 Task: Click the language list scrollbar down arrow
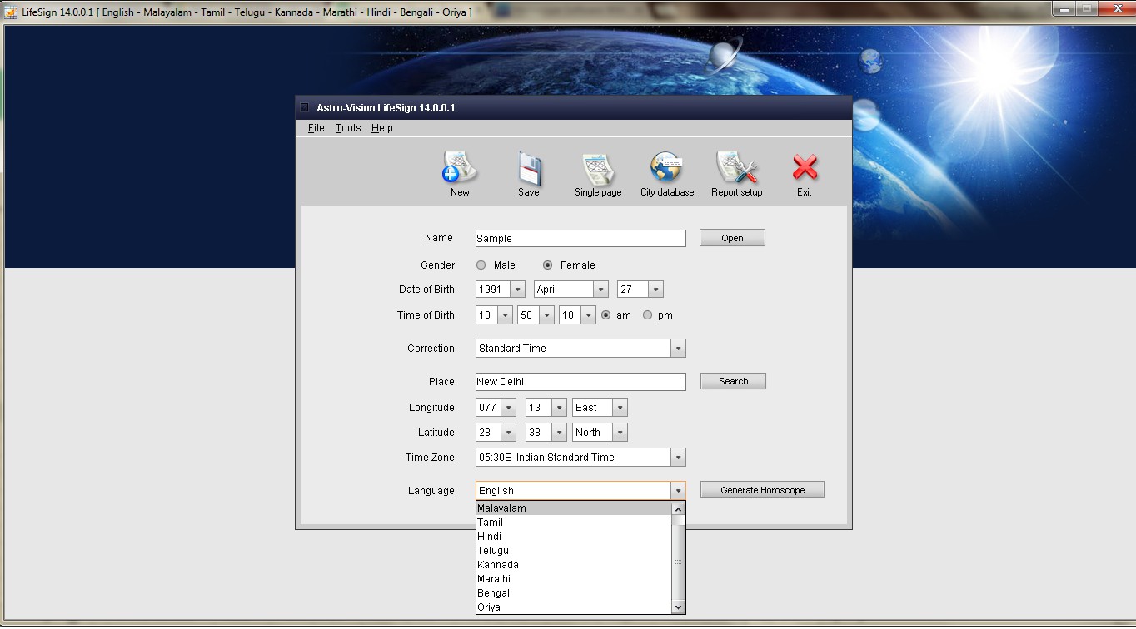[x=678, y=607]
